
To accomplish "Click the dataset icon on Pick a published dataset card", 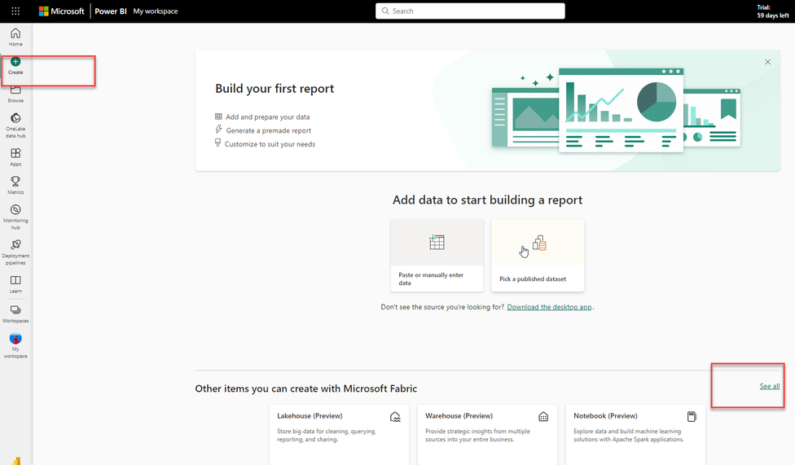I will point(539,243).
